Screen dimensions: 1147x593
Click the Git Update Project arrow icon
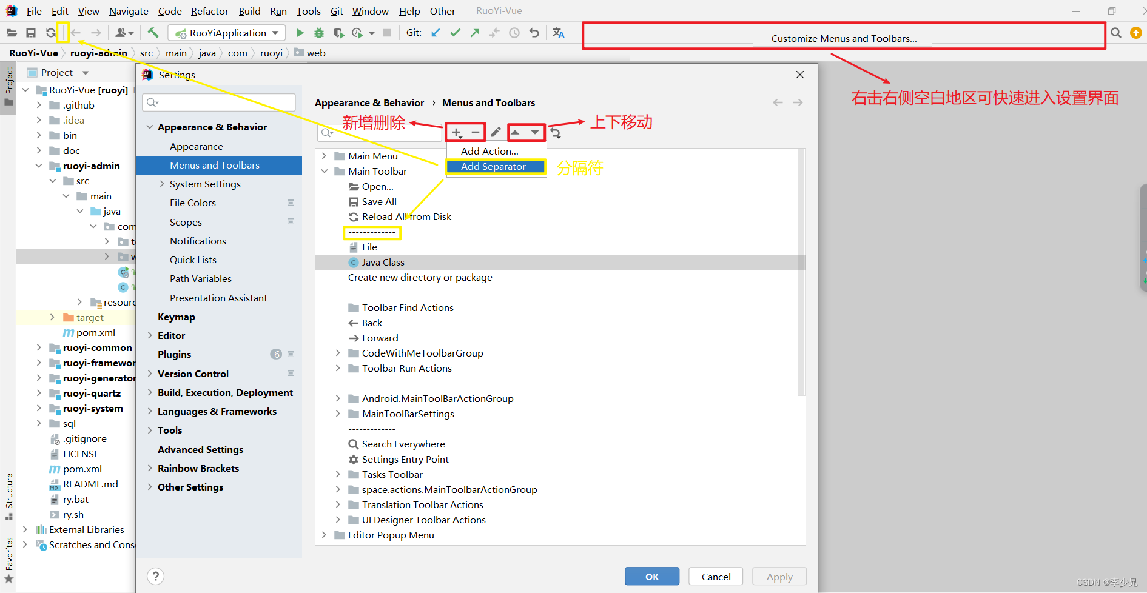point(436,33)
